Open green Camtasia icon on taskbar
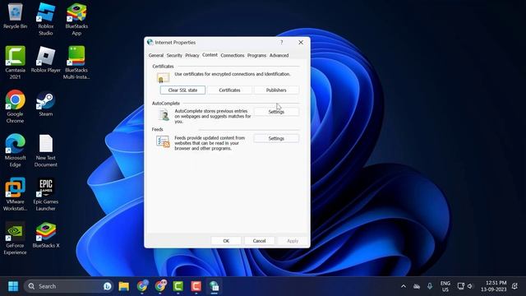This screenshot has width=526, height=296. pyautogui.click(x=178, y=286)
